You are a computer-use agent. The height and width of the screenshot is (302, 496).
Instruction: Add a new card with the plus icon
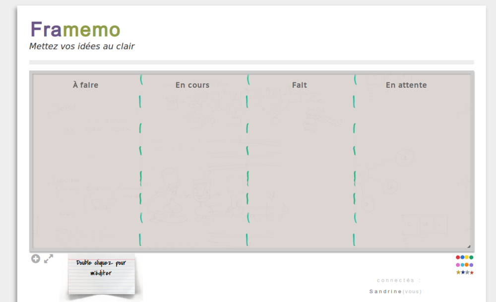tap(35, 259)
